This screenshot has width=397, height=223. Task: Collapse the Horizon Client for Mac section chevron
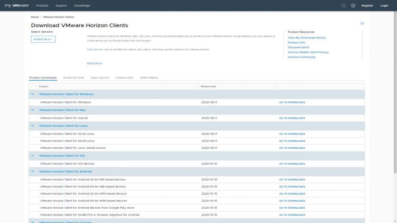33,110
